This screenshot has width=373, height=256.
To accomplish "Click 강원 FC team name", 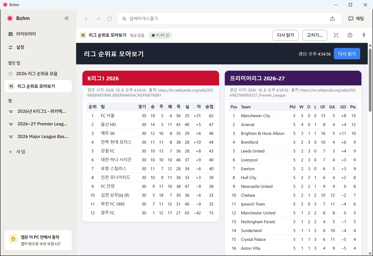I will pos(108,151).
